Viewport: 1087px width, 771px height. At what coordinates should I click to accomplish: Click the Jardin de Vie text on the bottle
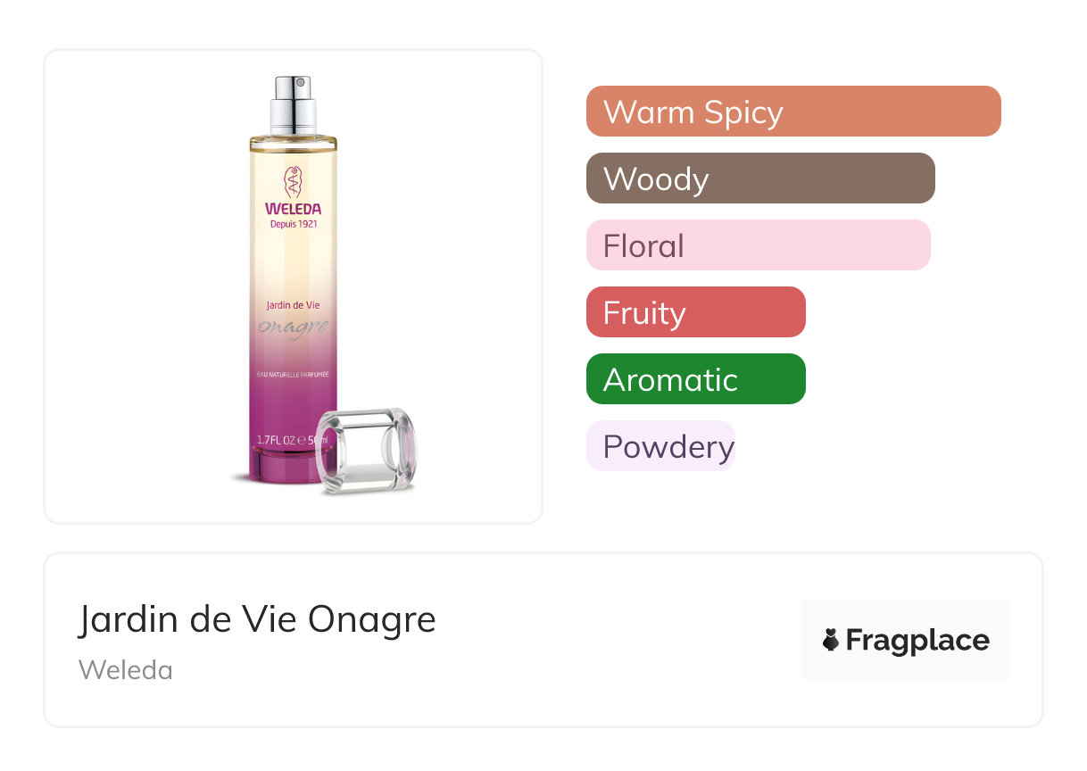click(x=293, y=306)
